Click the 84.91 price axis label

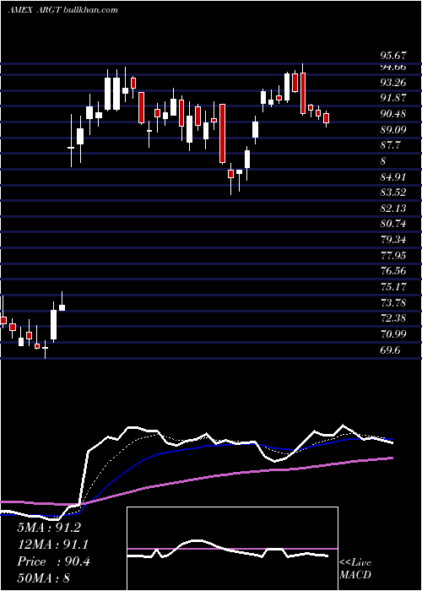coord(393,176)
